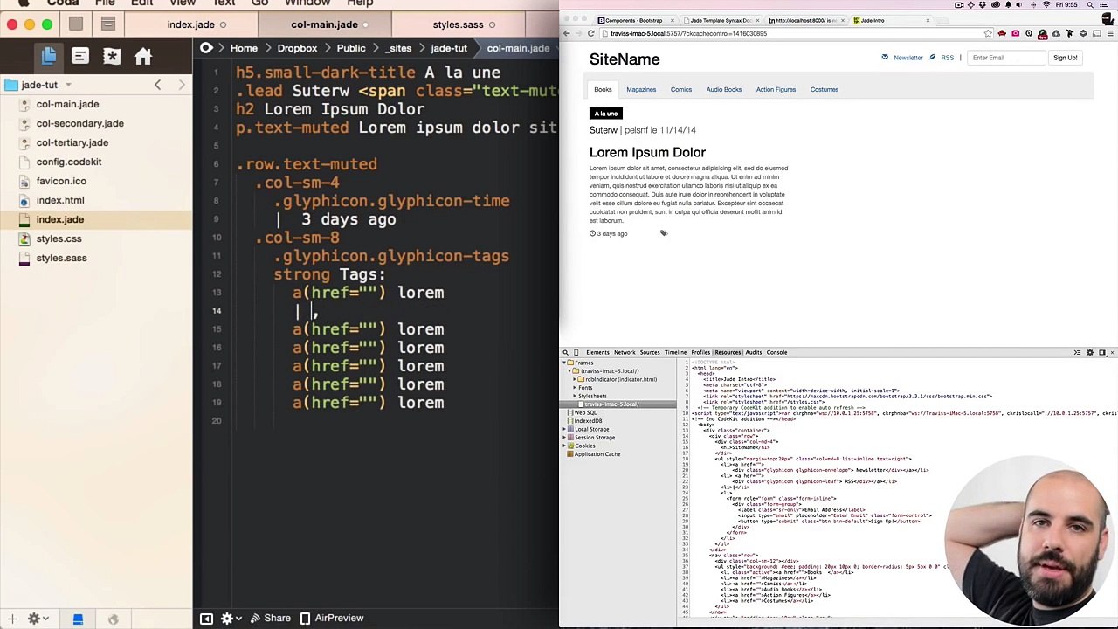
Task: Toggle DevTools device mode icon
Action: pos(576,352)
